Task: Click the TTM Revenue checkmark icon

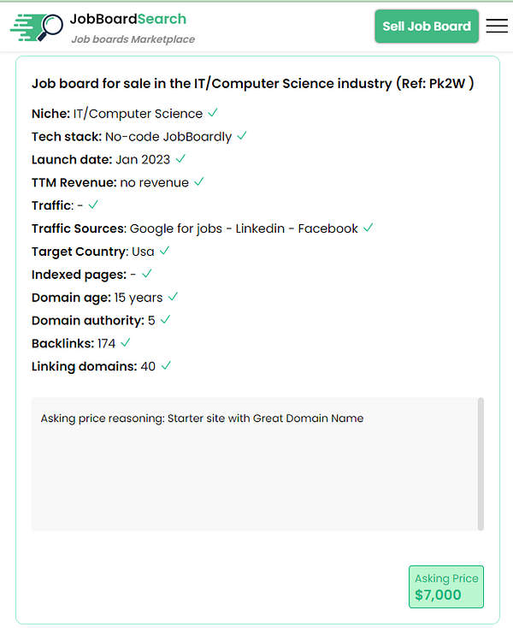Action: coord(199,182)
